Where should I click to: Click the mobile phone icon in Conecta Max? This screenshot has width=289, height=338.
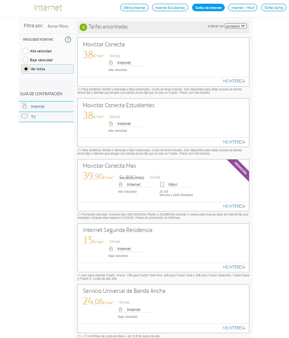162,184
